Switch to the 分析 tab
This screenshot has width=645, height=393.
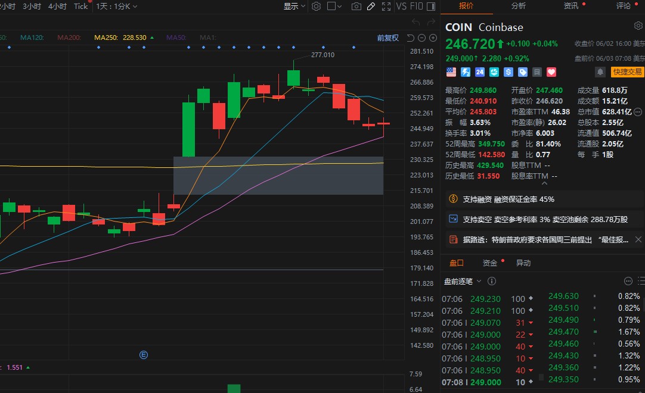(x=519, y=6)
